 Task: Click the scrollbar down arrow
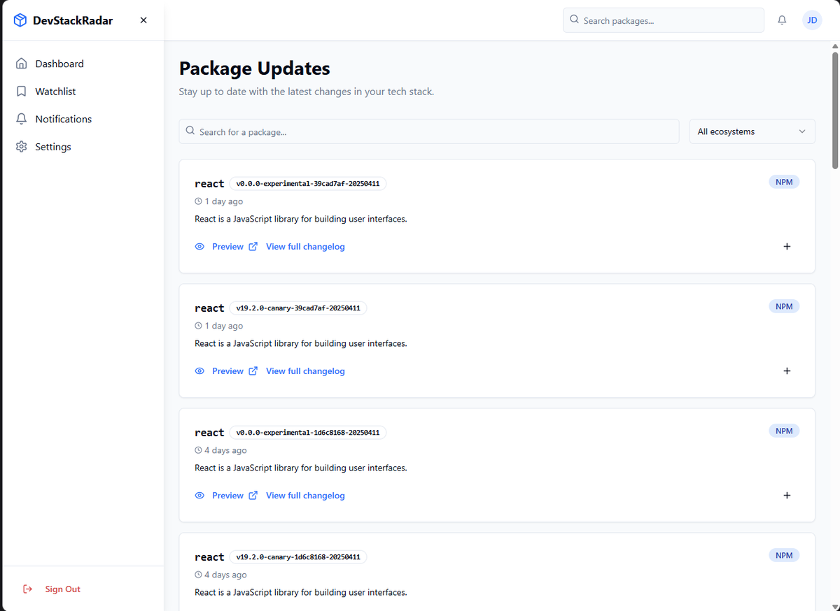point(834,606)
